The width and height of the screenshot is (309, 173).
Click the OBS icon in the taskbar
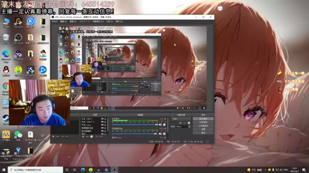(114, 170)
